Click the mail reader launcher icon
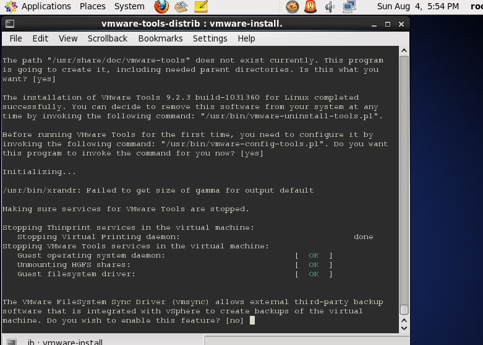The image size is (483, 345). (181, 6)
